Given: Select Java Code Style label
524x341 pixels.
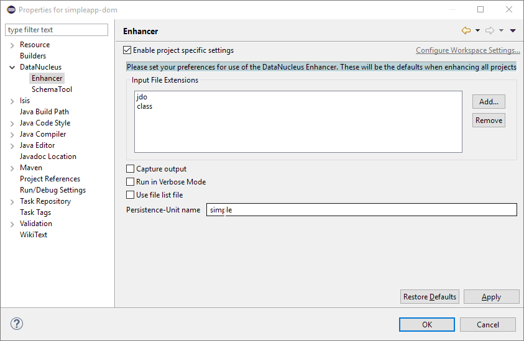Looking at the screenshot, I should click(45, 123).
